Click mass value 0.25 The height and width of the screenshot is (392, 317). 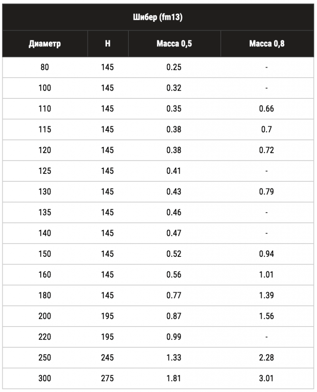click(x=174, y=67)
